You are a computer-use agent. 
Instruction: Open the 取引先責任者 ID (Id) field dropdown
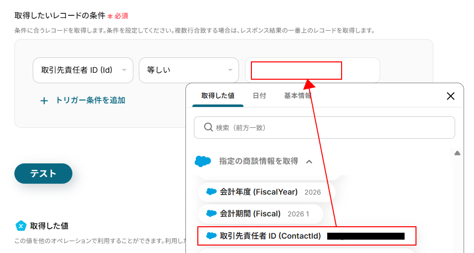pos(83,70)
